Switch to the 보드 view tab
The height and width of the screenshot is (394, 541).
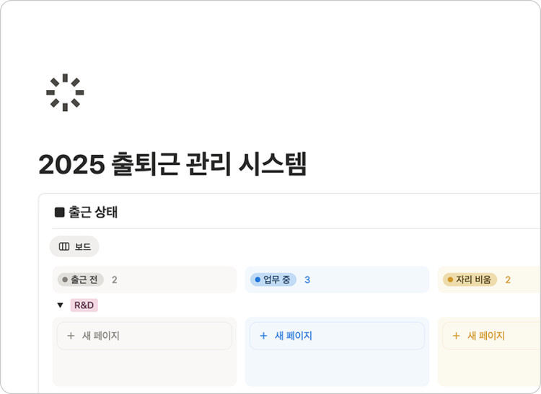click(x=74, y=246)
